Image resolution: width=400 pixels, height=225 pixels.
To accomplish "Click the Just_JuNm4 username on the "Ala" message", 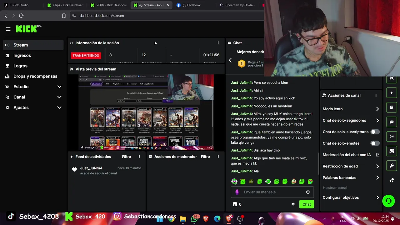I will 242,171.
